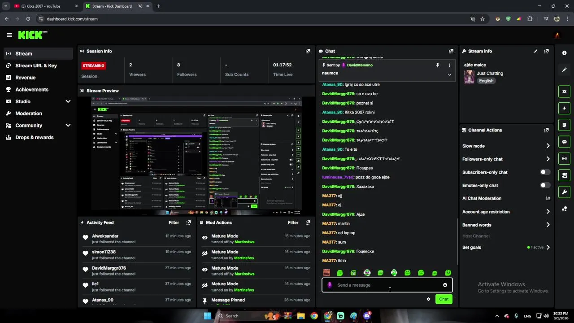
Task: Open Achievements in sidebar
Action: tap(38, 89)
